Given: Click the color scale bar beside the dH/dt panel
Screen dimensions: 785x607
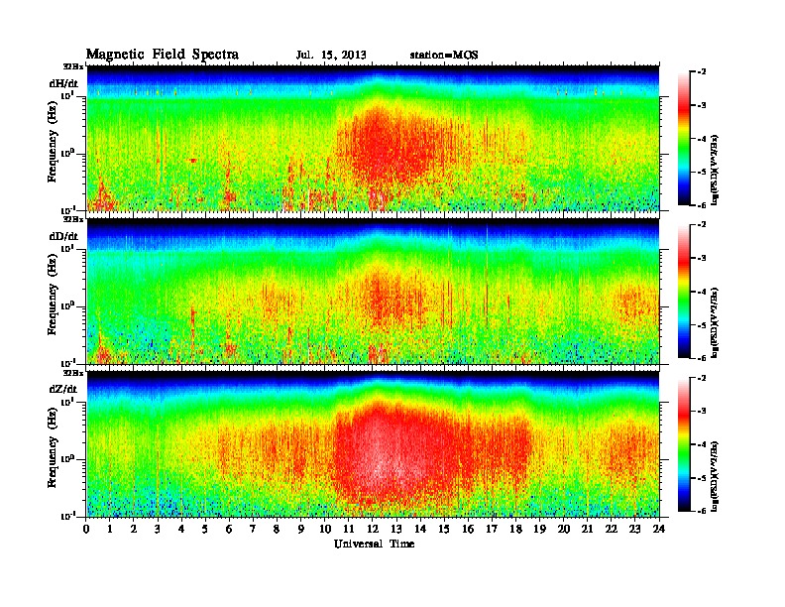Looking at the screenshot, I should [684, 138].
